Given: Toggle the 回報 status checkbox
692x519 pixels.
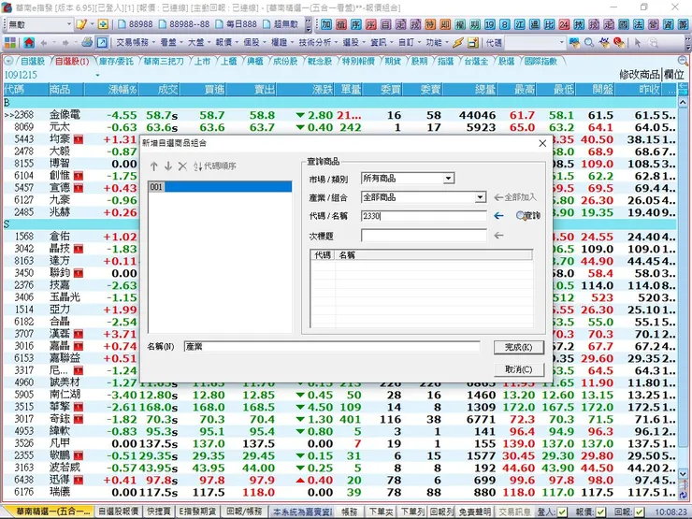Looking at the screenshot, I should pyautogui.click(x=639, y=512).
